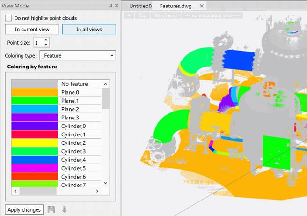Enable Do not highlite point clouds checkbox
Viewport: 307px width, 216px height.
8,18
